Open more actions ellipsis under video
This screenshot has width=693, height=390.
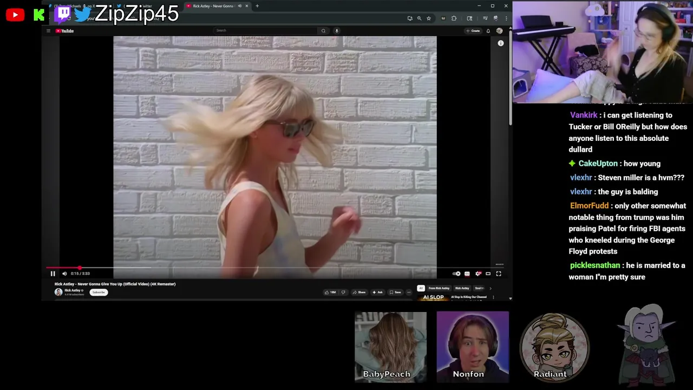point(409,292)
